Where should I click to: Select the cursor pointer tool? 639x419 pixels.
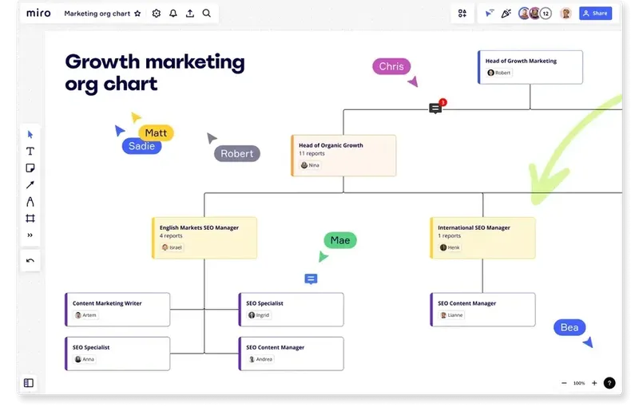[x=30, y=135]
